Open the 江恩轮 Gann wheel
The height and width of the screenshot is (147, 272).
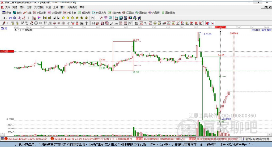[128, 13]
